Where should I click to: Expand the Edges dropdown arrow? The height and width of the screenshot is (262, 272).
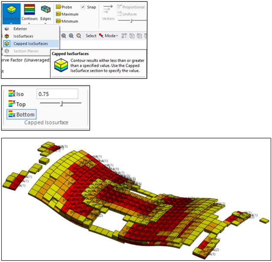pos(45,23)
